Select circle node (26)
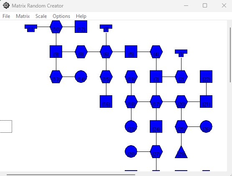Image resolution: width=232 pixels, height=176 pixels. [206, 126]
